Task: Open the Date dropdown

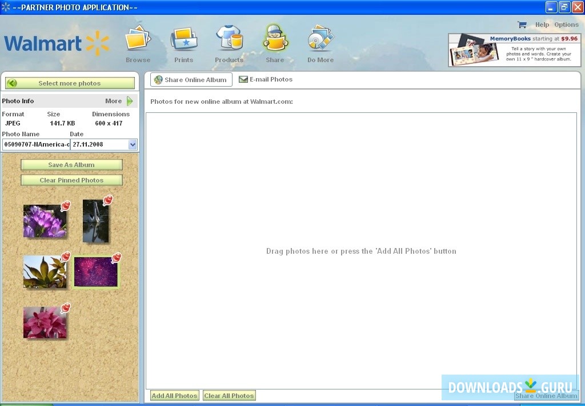Action: pyautogui.click(x=133, y=144)
